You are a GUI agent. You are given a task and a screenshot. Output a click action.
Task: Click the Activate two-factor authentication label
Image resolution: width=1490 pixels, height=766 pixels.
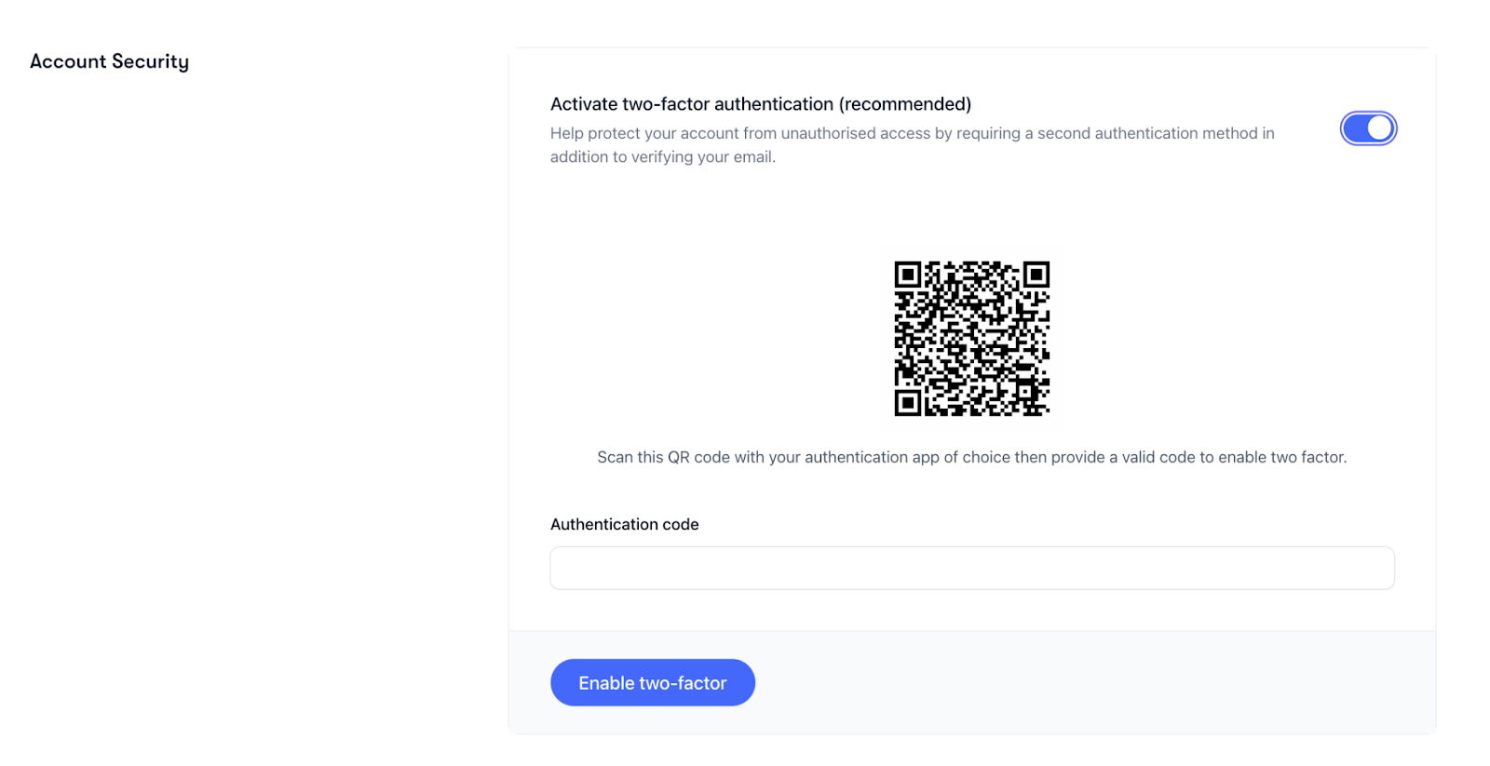[x=761, y=103]
